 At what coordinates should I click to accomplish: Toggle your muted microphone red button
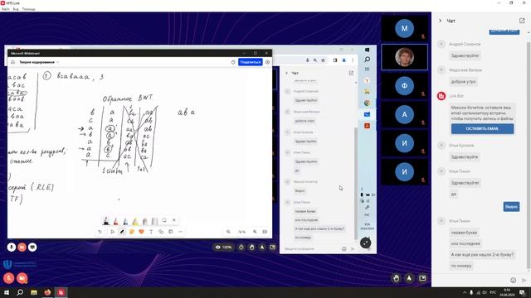click(x=9, y=278)
